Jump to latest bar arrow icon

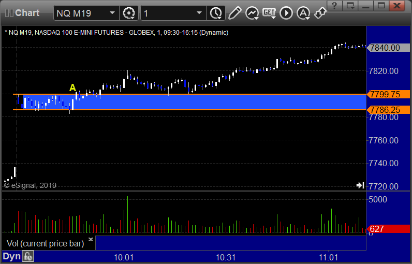pos(360,185)
